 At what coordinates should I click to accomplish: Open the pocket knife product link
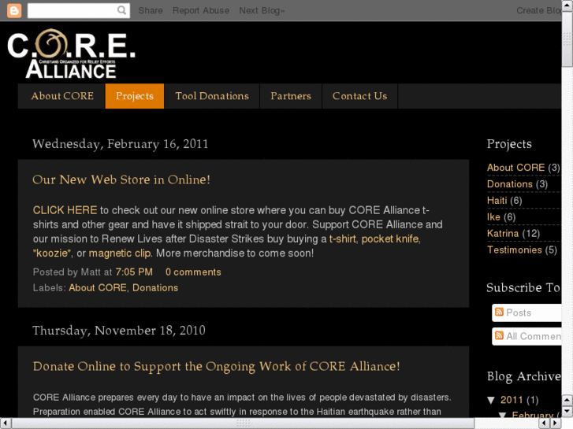[x=390, y=239]
